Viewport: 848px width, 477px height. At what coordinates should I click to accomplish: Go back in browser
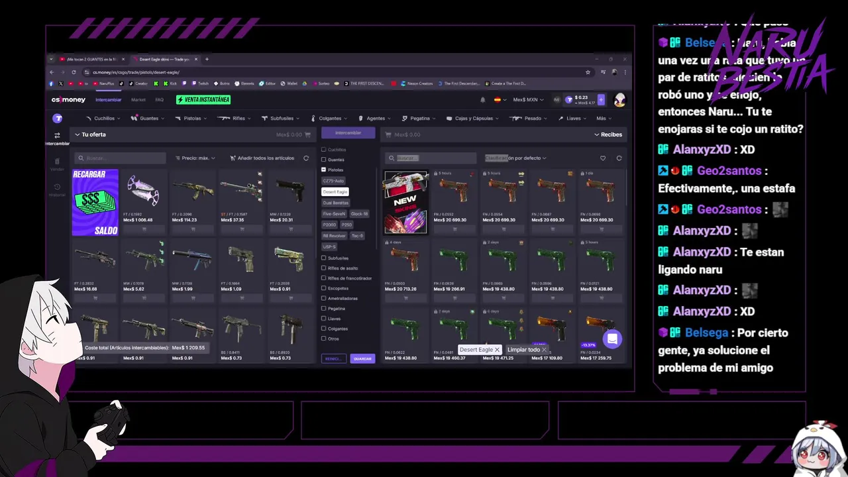(52, 72)
